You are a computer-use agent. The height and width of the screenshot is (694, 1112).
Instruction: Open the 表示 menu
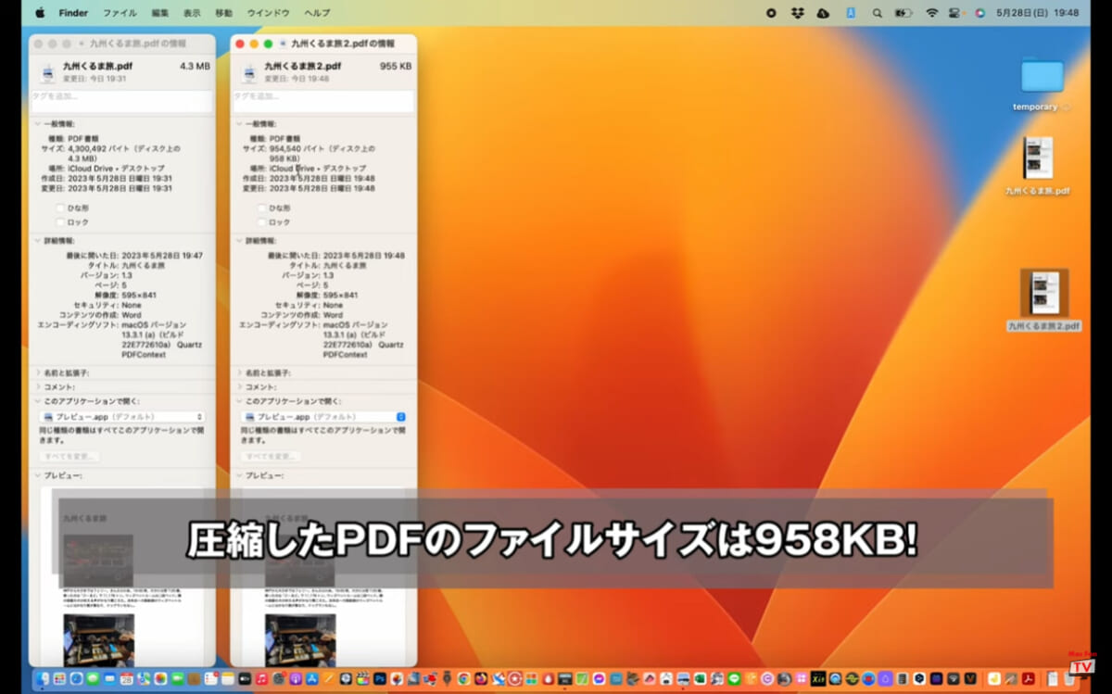(x=192, y=13)
